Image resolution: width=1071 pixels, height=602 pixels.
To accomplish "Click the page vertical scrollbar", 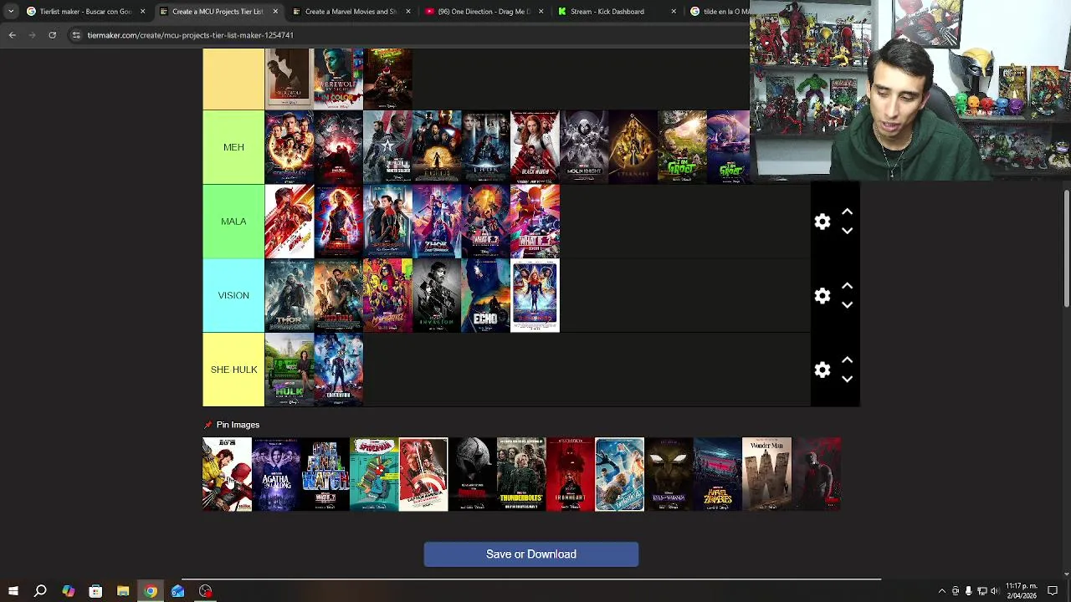I will tap(1066, 248).
